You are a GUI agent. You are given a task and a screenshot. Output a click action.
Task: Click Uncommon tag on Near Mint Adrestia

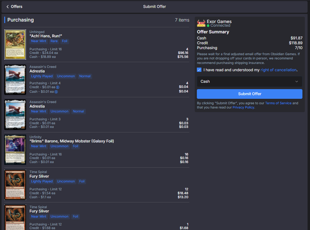(x=59, y=112)
